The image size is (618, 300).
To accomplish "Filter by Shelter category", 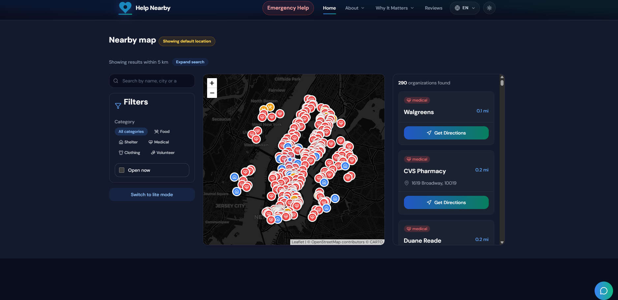I will click(128, 142).
